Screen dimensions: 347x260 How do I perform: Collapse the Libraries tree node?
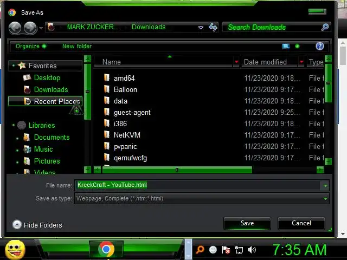[14, 125]
